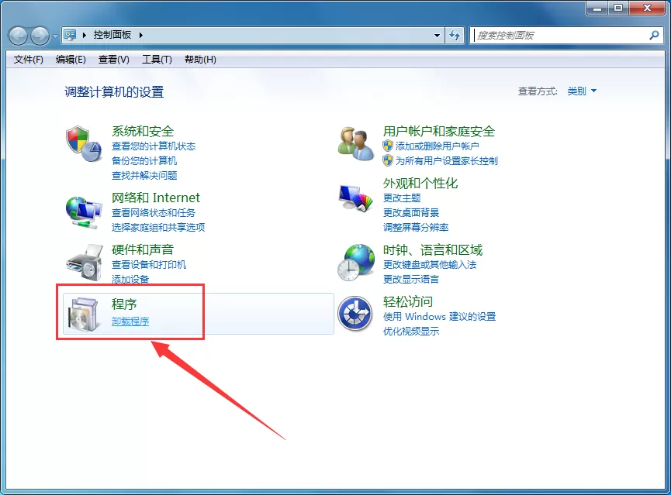Open the 硬件和声音 heading
This screenshot has height=495, width=671.
point(143,249)
